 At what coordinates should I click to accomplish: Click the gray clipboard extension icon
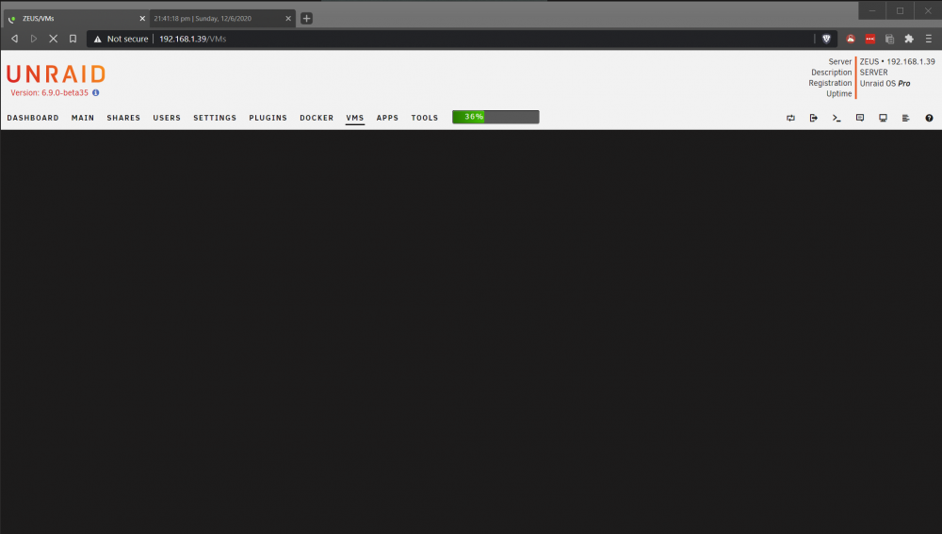pyautogui.click(x=890, y=39)
